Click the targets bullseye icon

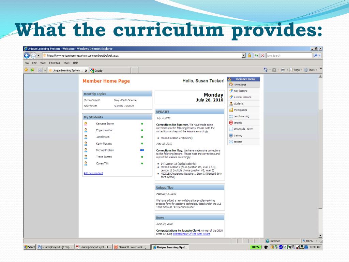coord(231,123)
